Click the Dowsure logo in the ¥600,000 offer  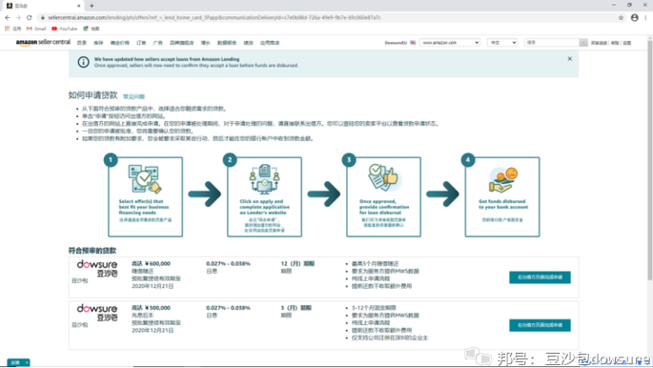coord(97,269)
